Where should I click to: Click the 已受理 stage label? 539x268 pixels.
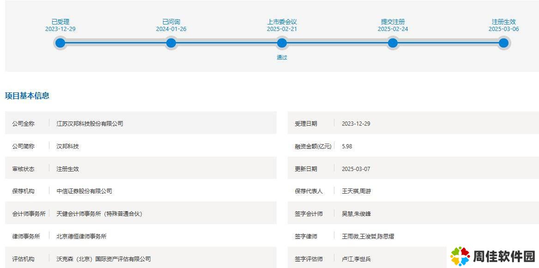60,22
